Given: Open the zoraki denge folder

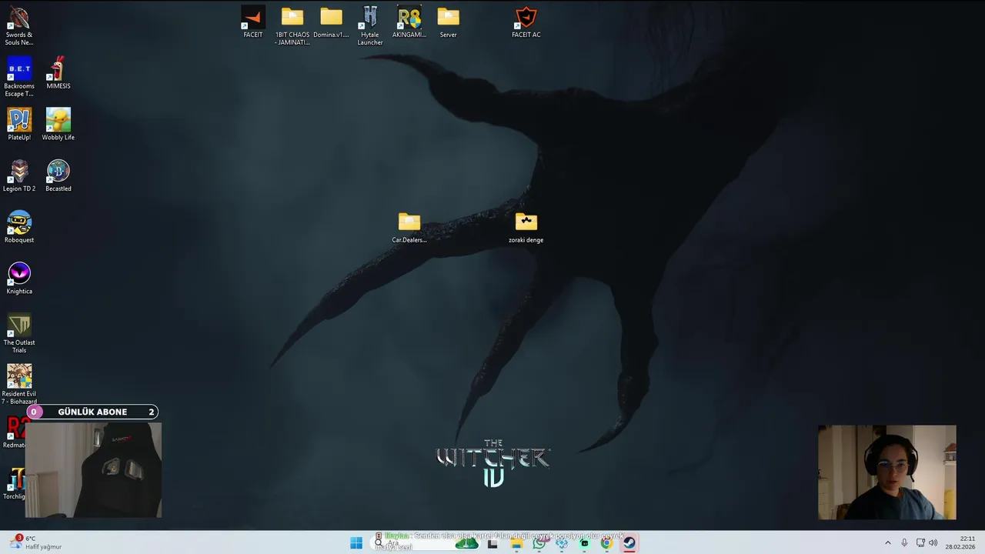Looking at the screenshot, I should [526, 227].
